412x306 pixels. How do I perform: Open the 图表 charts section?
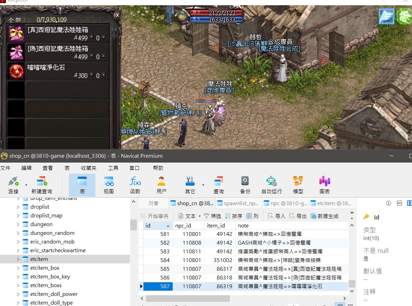(x=325, y=185)
